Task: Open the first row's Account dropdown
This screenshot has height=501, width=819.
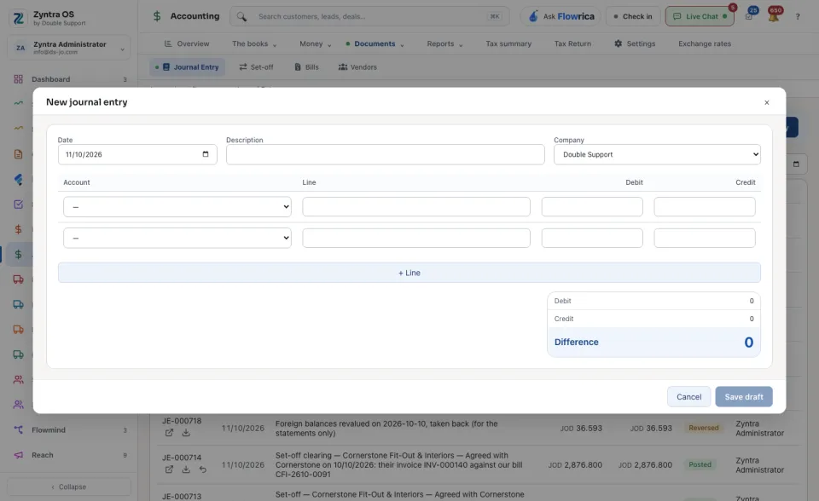Action: pos(177,207)
